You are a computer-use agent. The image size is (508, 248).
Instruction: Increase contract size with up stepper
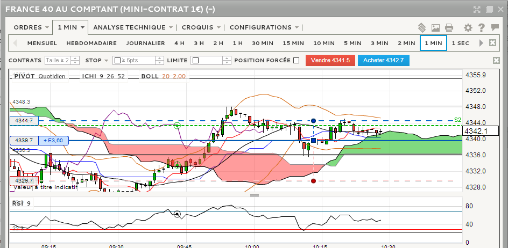75,59
